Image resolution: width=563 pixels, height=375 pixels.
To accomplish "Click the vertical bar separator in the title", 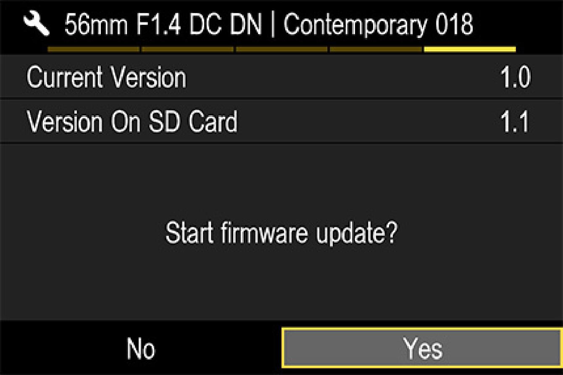I will point(273,25).
